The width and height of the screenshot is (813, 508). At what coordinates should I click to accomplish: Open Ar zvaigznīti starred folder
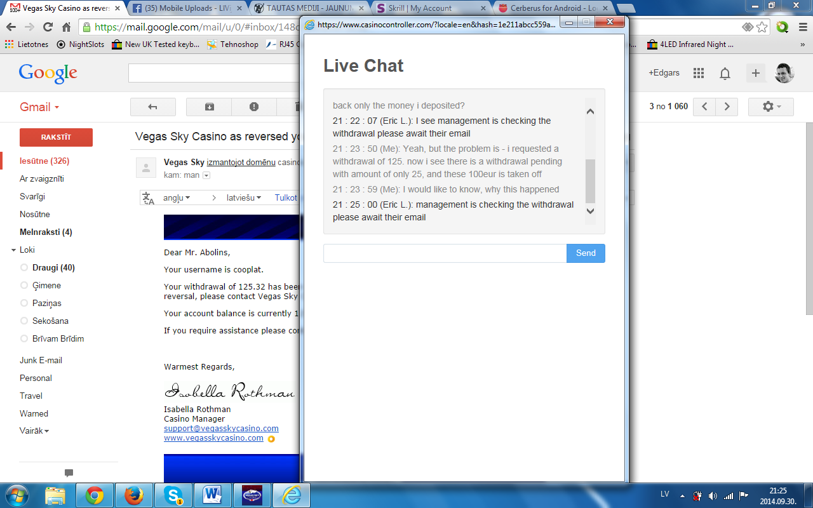tap(42, 179)
